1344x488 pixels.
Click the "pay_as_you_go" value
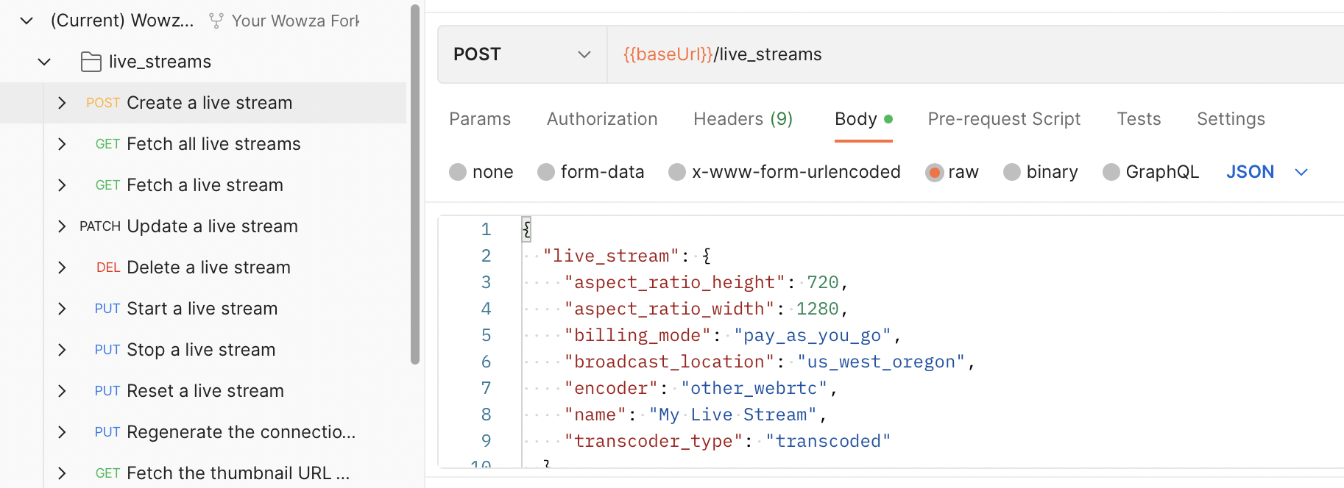coord(813,335)
